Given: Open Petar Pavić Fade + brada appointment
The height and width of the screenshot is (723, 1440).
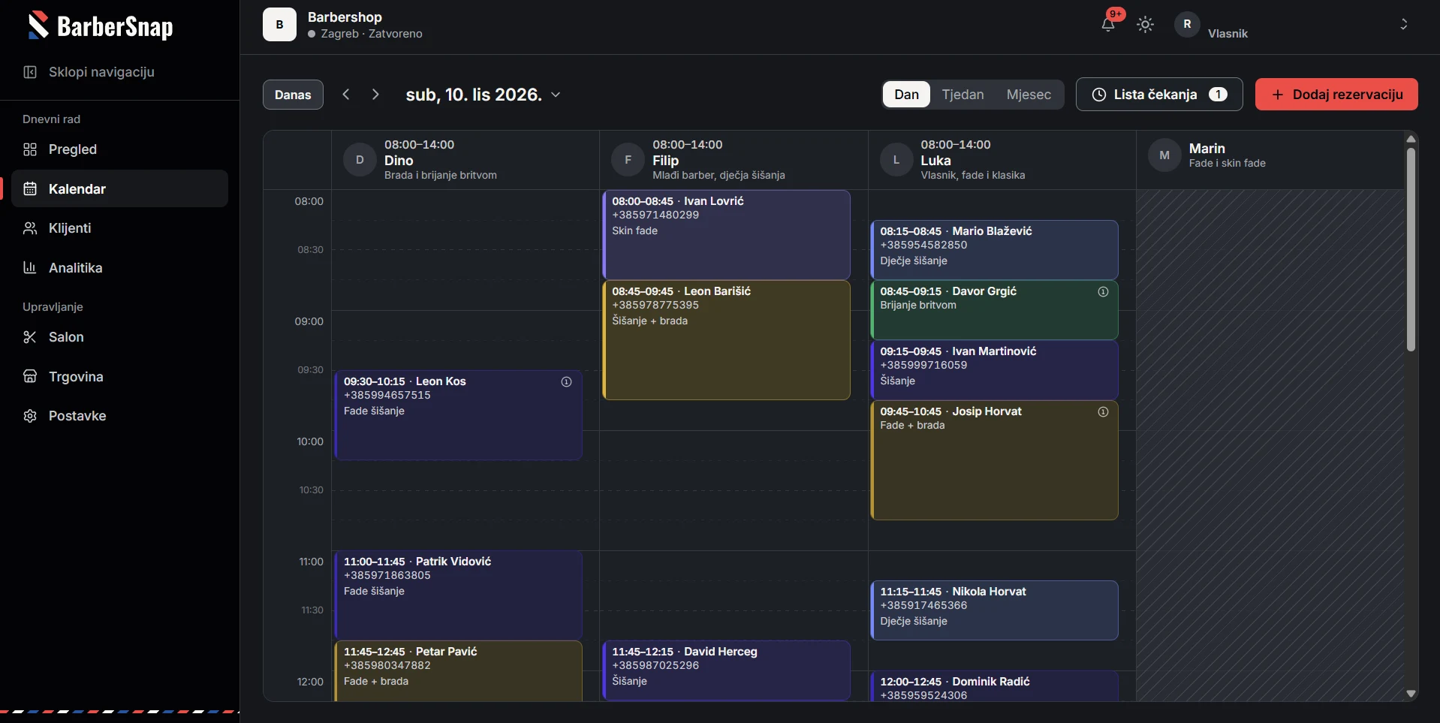Looking at the screenshot, I should point(458,670).
